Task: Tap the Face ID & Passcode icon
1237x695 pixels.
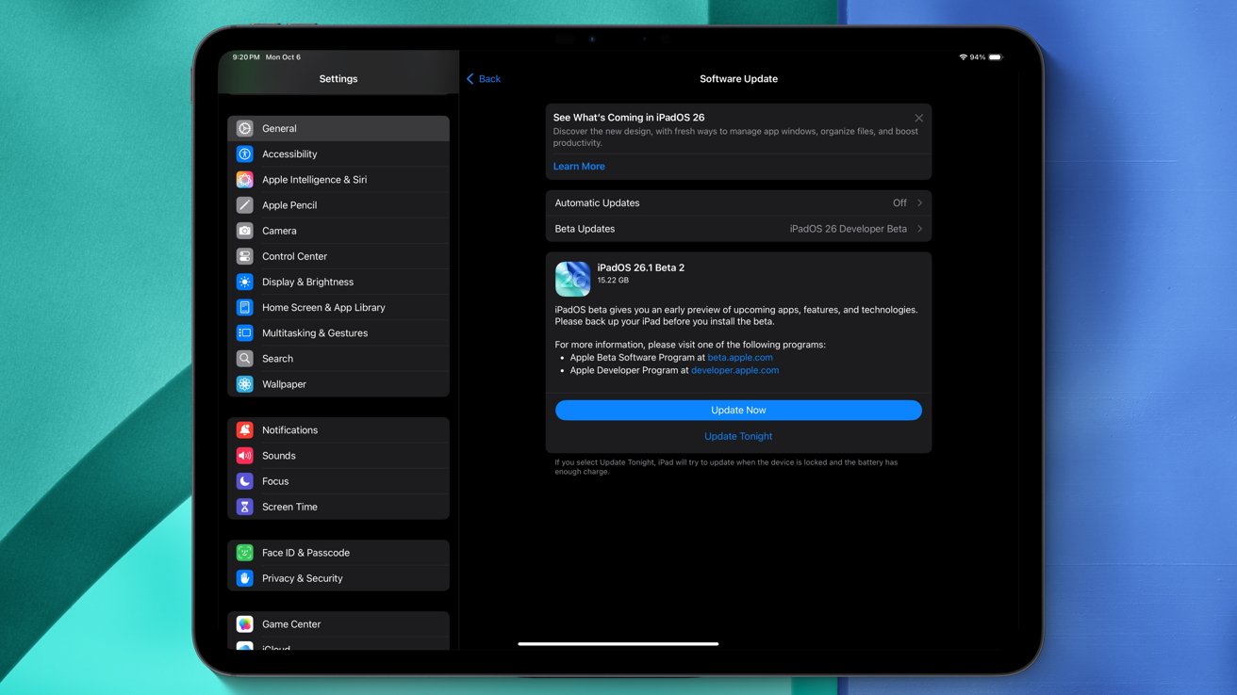Action: point(245,553)
